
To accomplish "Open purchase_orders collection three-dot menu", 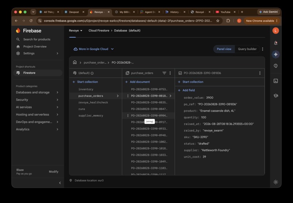I will click(x=170, y=73).
